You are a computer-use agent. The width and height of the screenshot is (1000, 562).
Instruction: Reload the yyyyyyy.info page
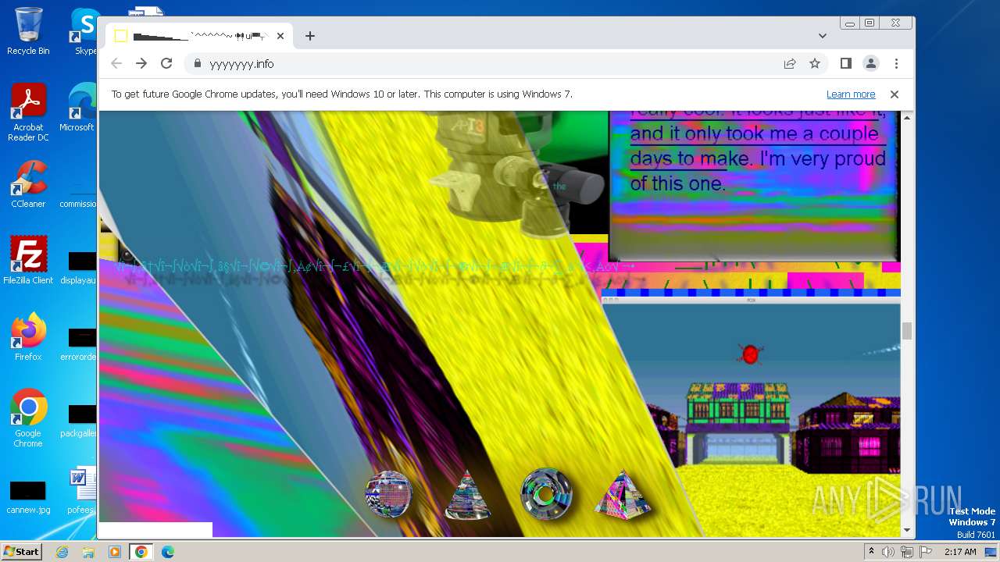point(166,63)
